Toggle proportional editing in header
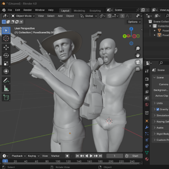The height and width of the screenshot is (169, 169). [123, 16]
